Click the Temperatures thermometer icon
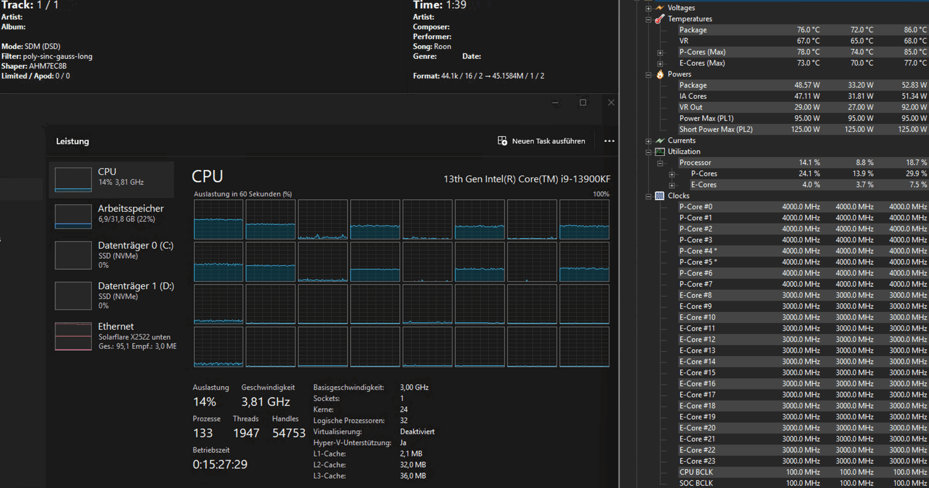This screenshot has width=929, height=488. pos(660,19)
